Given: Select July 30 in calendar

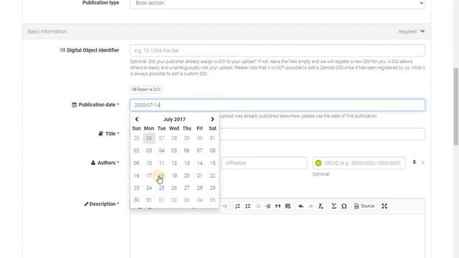Looking at the screenshot, I should pyautogui.click(x=136, y=200).
